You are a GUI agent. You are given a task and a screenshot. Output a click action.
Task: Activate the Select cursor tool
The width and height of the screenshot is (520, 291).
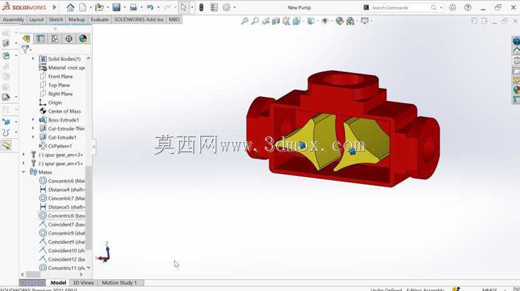click(x=183, y=8)
